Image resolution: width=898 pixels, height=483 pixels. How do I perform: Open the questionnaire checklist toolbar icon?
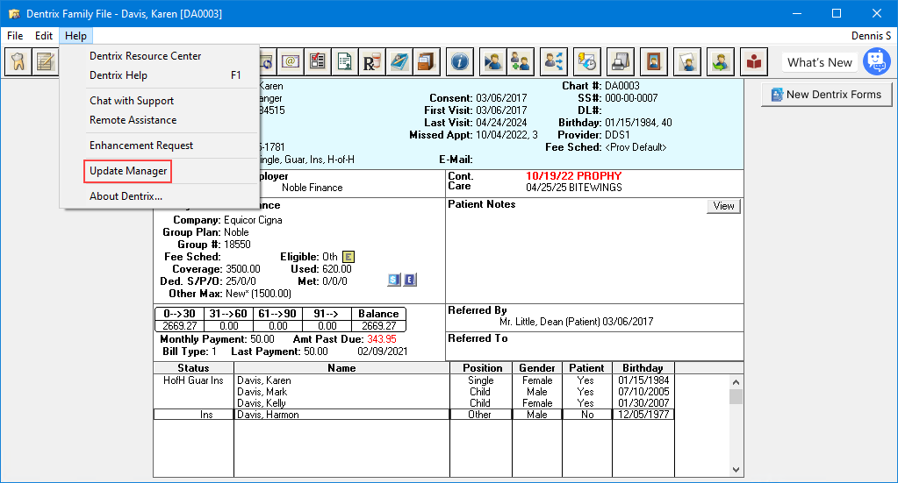click(317, 61)
